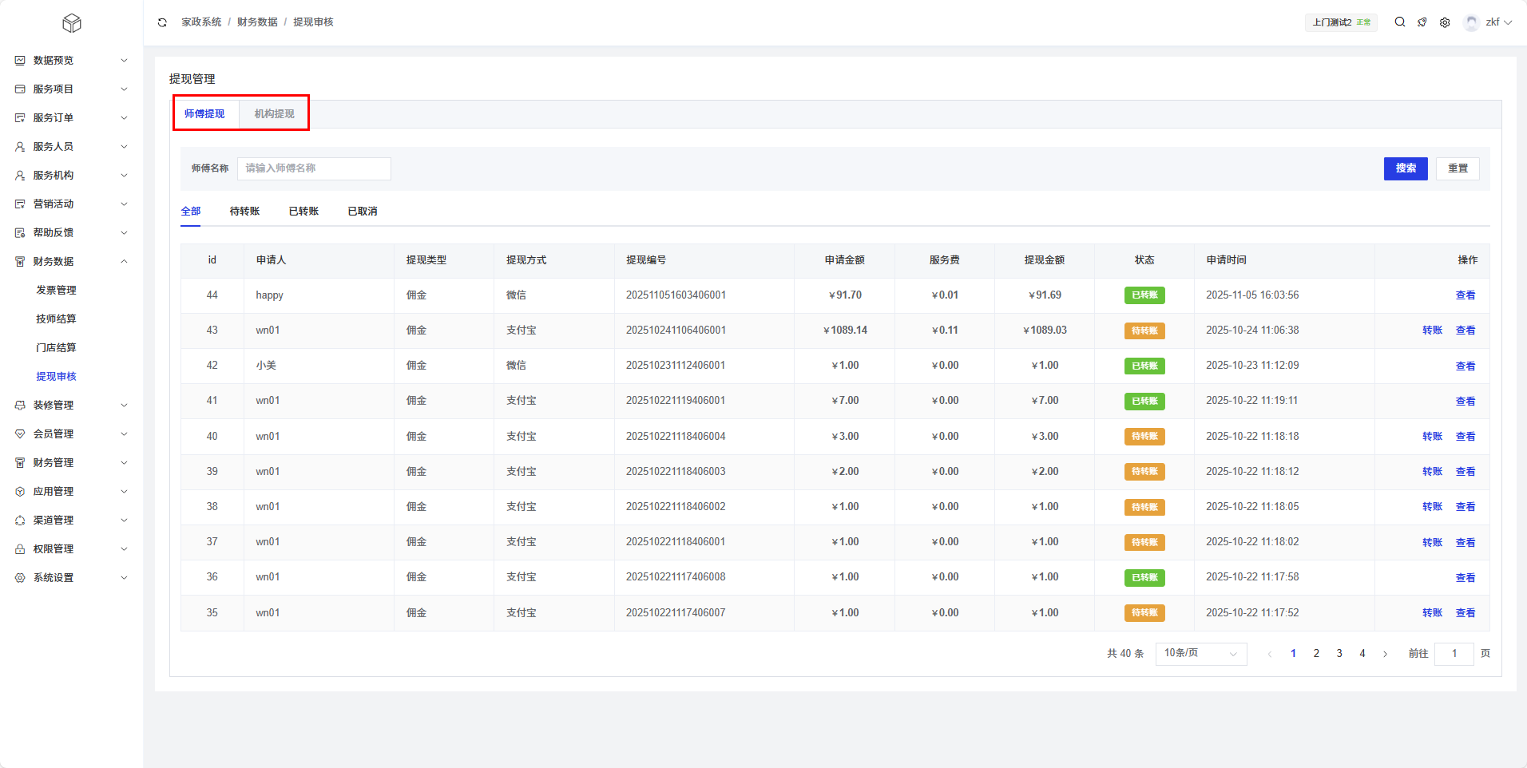Click the settings gear icon in header
The height and width of the screenshot is (768, 1527).
(x=1445, y=22)
